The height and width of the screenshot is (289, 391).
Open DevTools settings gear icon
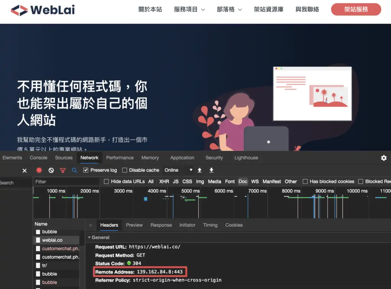pos(384,158)
